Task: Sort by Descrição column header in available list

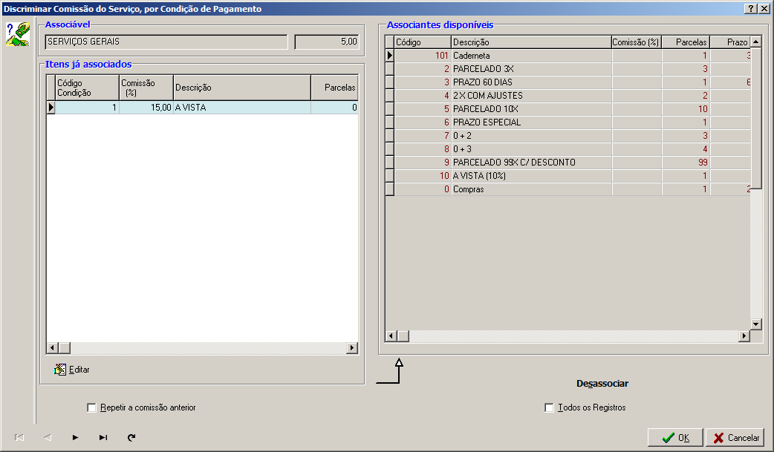Action: pos(530,42)
